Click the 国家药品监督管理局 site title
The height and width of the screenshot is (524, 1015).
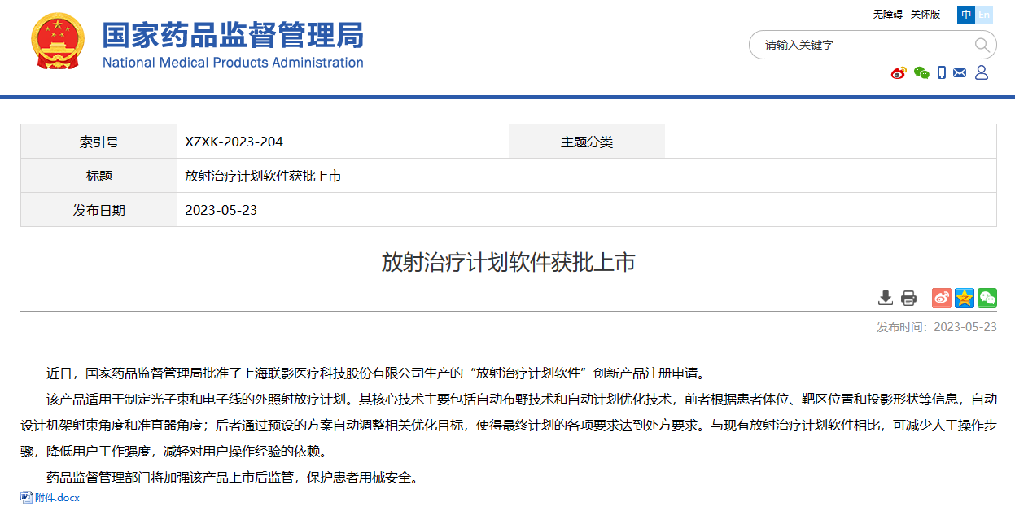click(233, 36)
